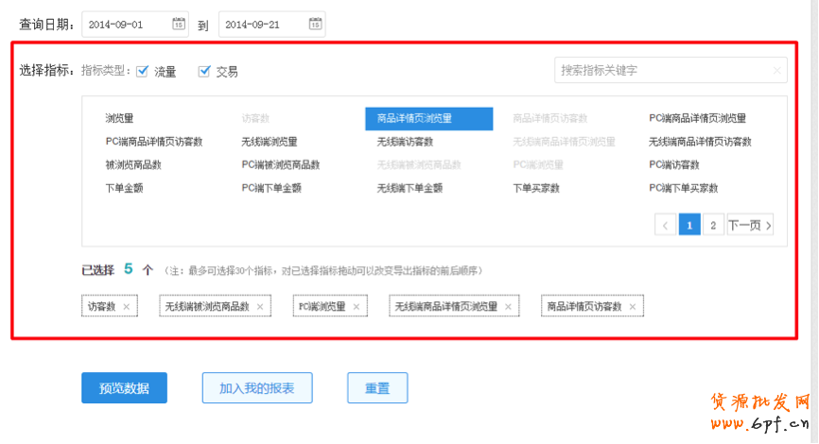Select 被浏览商品数 indicator
Screen dimensions: 819x444
(x=133, y=165)
